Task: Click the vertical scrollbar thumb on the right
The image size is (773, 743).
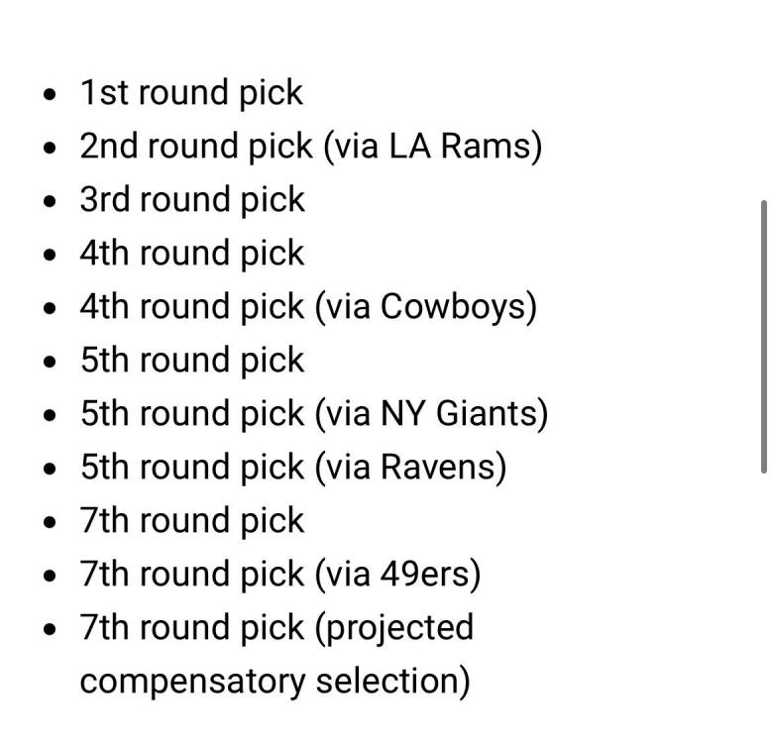Action: [x=763, y=337]
